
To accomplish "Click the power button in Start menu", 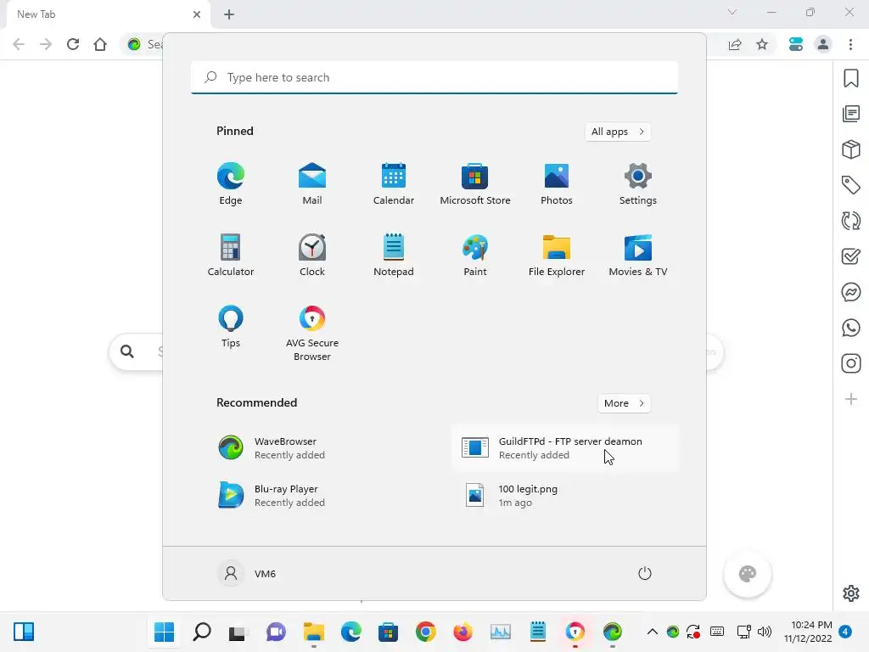I will [645, 573].
